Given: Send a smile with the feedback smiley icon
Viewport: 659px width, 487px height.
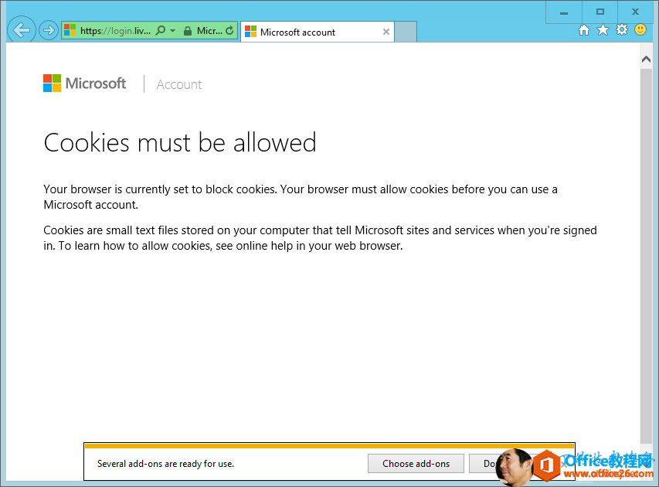Looking at the screenshot, I should click(x=640, y=29).
